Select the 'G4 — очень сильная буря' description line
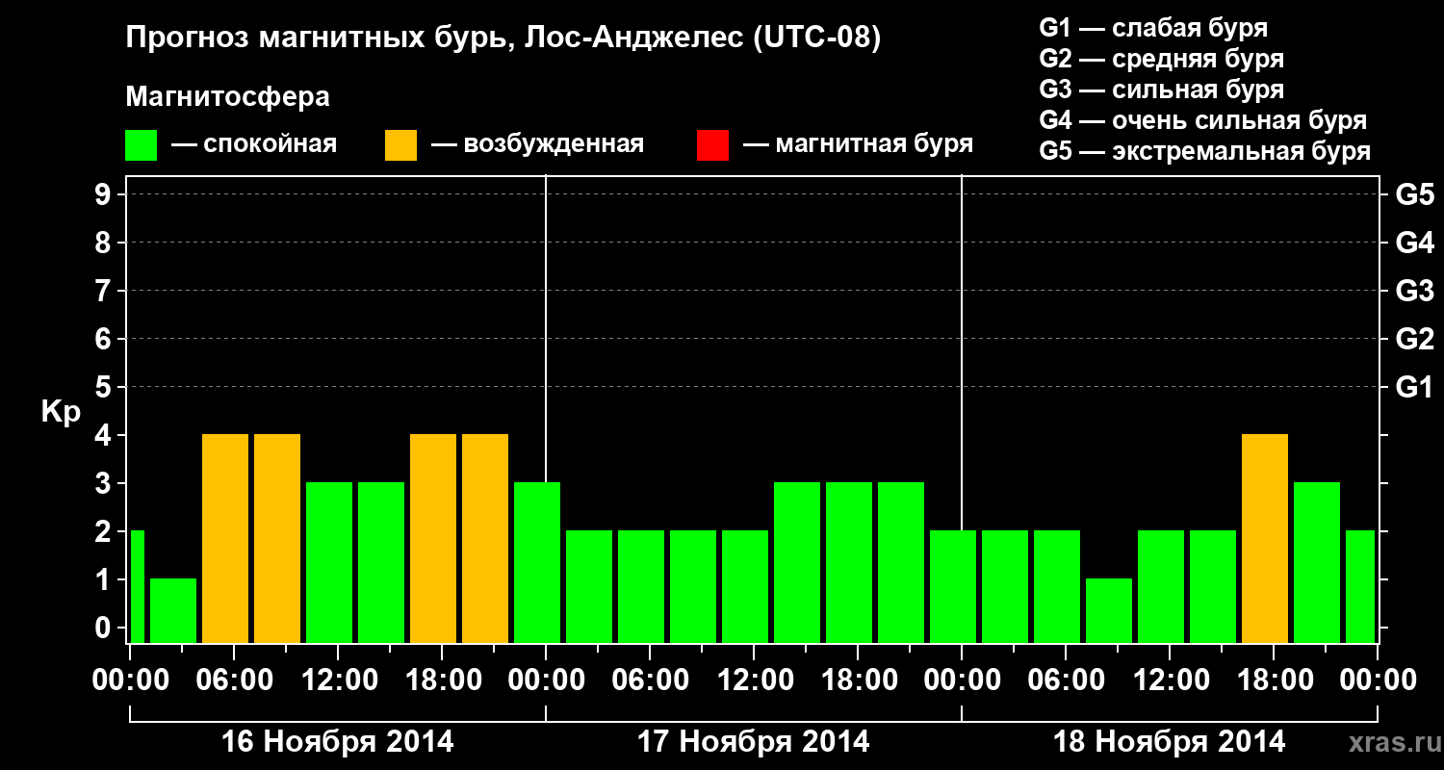 point(1203,120)
